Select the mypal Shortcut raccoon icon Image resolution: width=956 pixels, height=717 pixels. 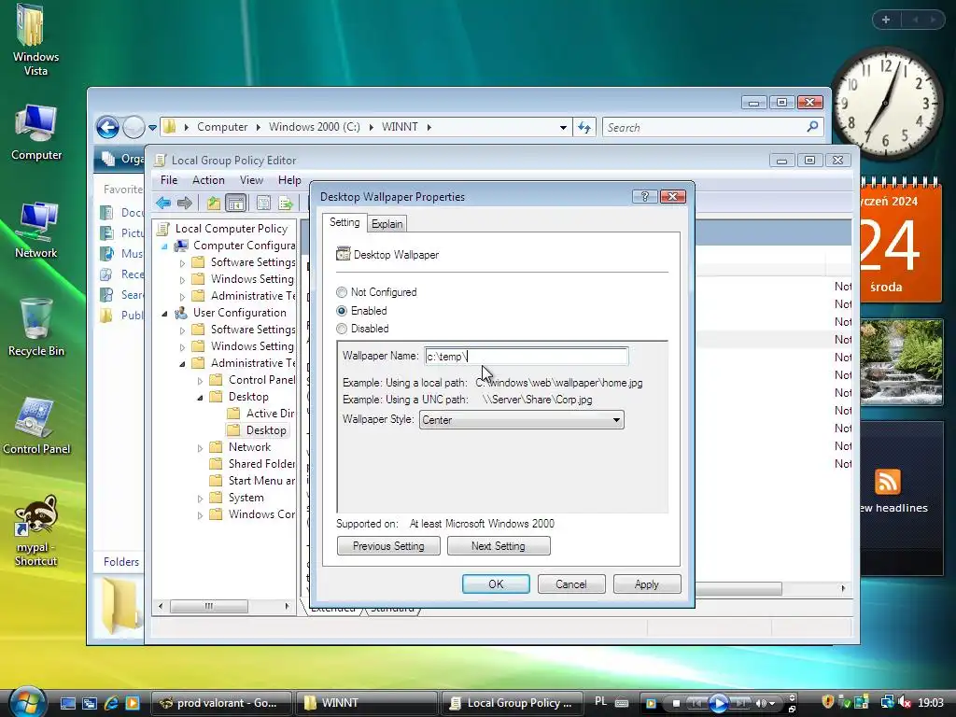click(36, 530)
